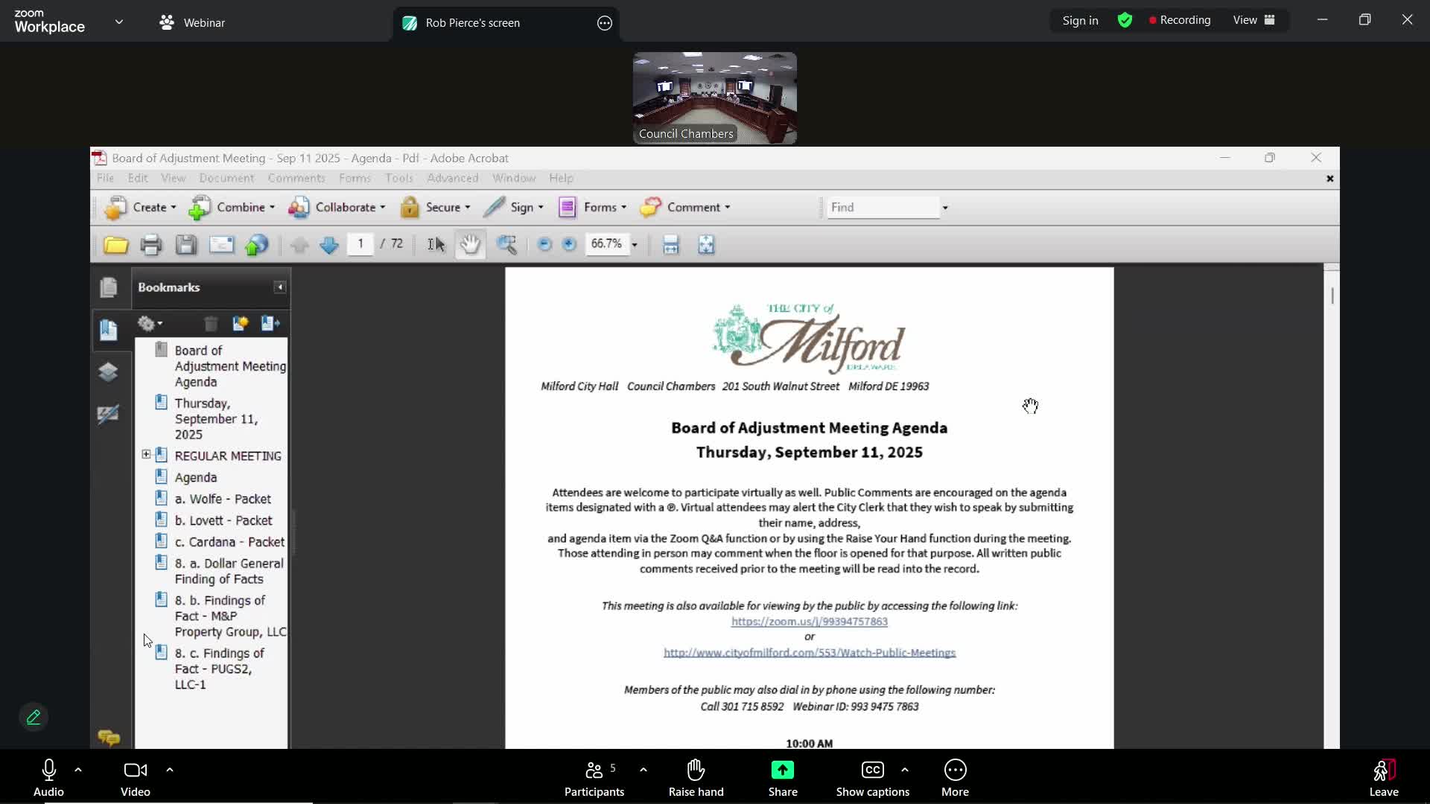Click the Zoom annotation pencil icon
This screenshot has height=804, width=1430.
pyautogui.click(x=34, y=717)
